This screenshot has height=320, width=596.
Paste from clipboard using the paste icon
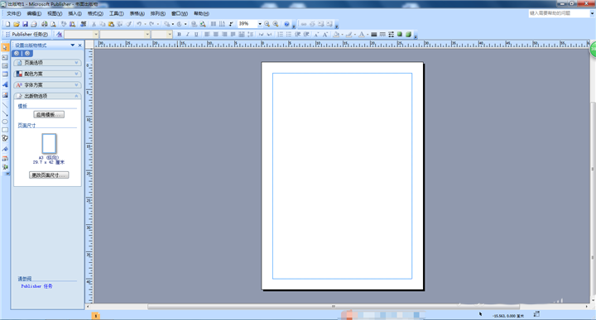(x=111, y=24)
